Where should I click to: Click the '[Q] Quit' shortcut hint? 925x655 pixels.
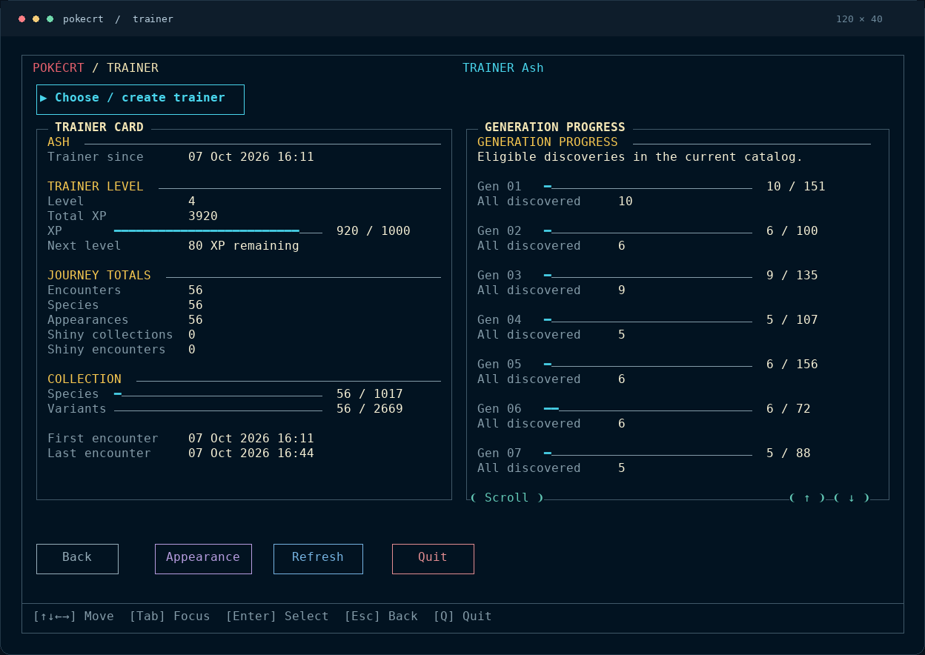(x=462, y=616)
